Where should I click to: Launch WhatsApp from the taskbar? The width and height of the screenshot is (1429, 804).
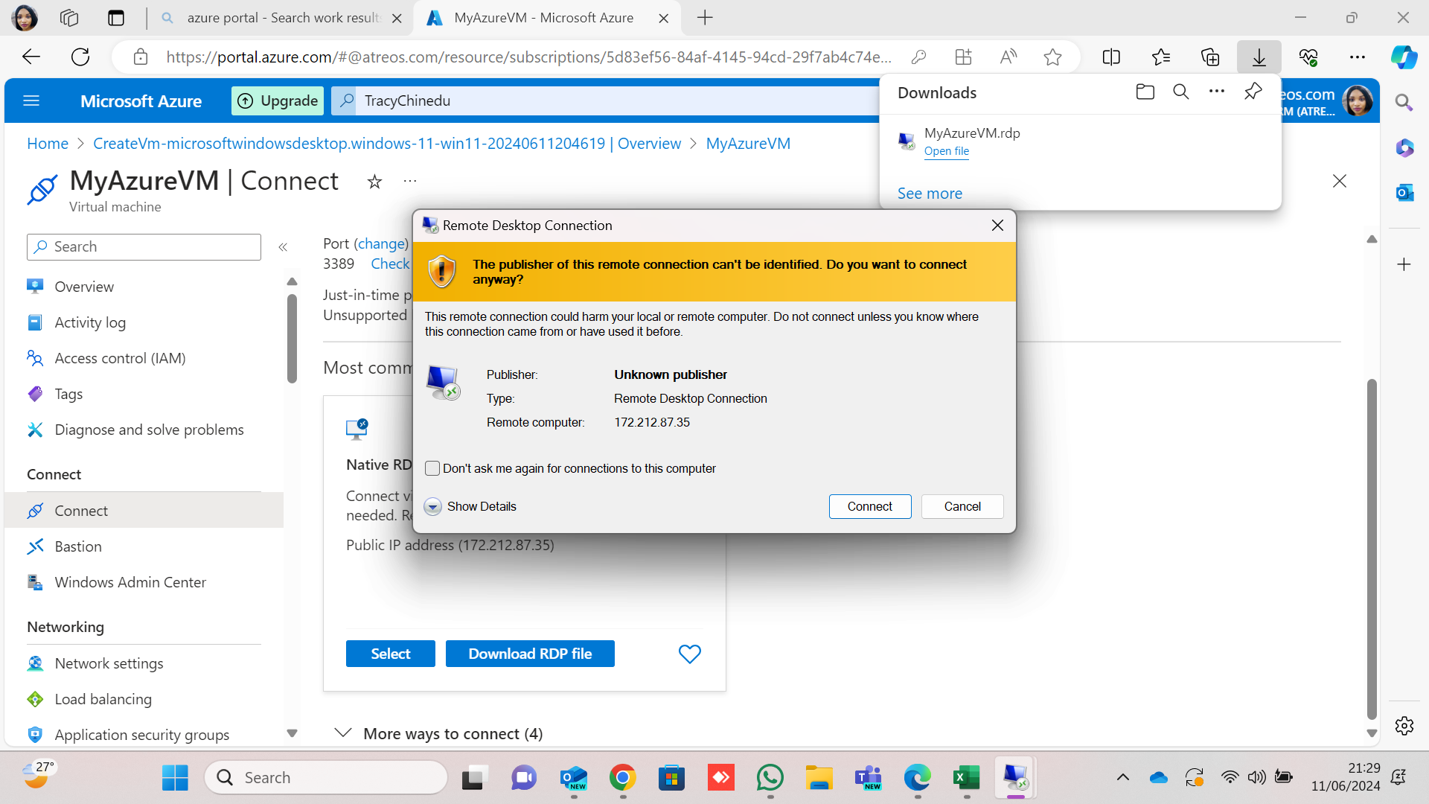(770, 778)
